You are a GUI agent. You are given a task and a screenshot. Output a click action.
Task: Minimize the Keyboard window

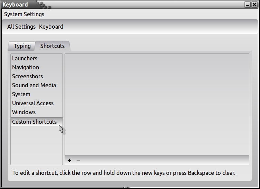(x=248, y=5)
